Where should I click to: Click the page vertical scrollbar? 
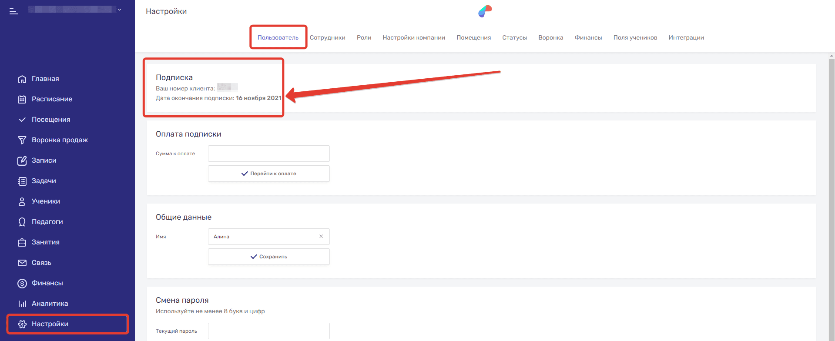pyautogui.click(x=832, y=174)
